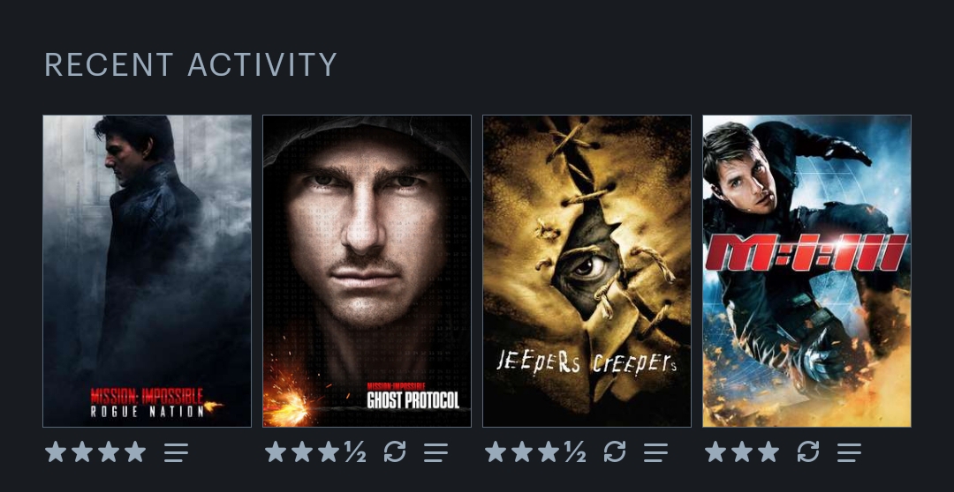Click the rewatch icon under Jeepers Creepers

pos(615,452)
